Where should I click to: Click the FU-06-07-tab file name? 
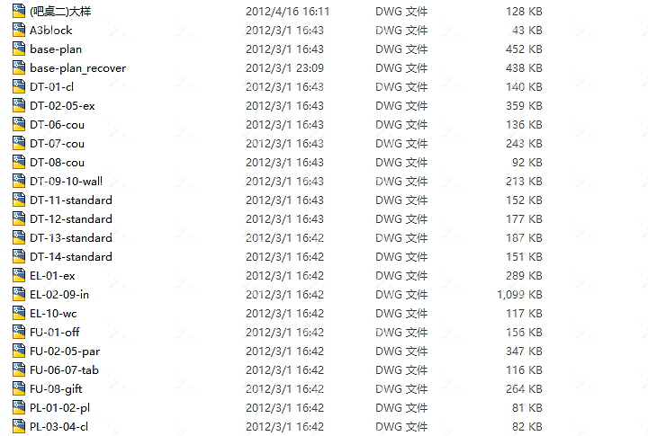[x=65, y=370]
